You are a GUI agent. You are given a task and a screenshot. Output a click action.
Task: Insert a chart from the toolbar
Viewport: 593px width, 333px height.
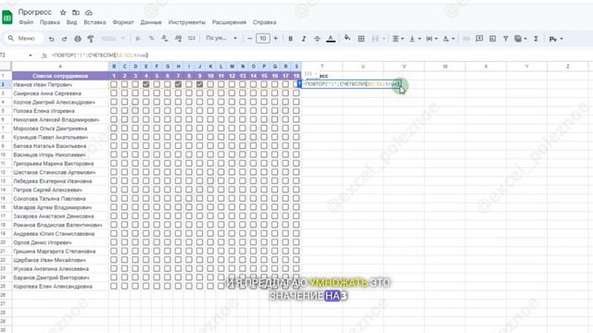pyautogui.click(x=492, y=39)
